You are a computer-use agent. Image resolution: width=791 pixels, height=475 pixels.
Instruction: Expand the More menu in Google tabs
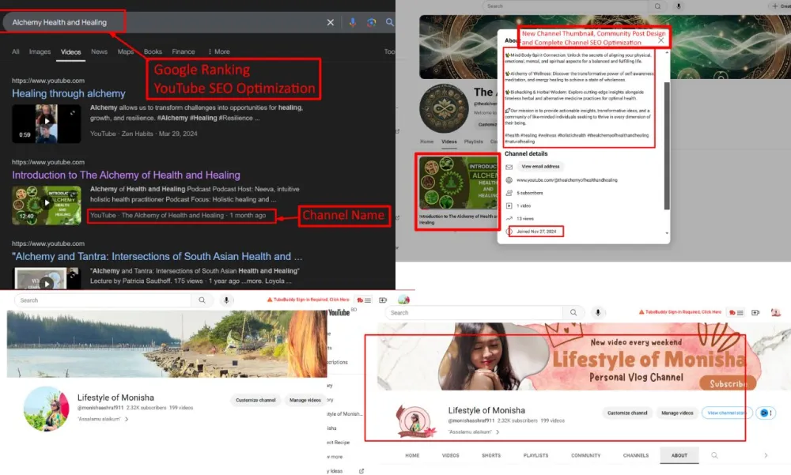(219, 51)
